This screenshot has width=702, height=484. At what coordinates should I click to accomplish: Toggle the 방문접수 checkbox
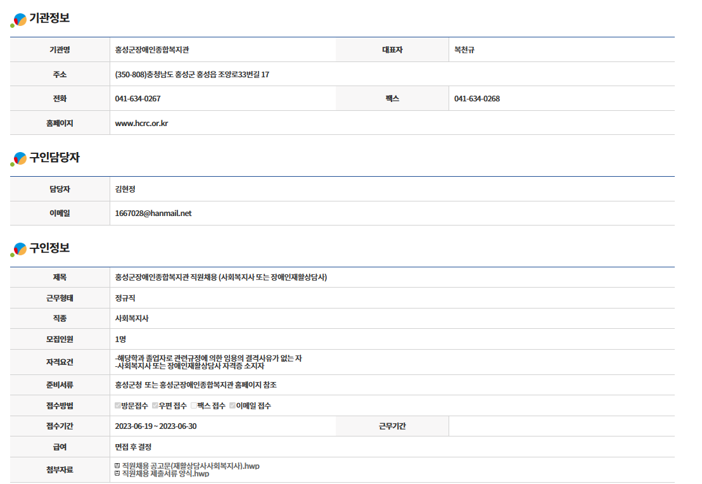click(118, 405)
